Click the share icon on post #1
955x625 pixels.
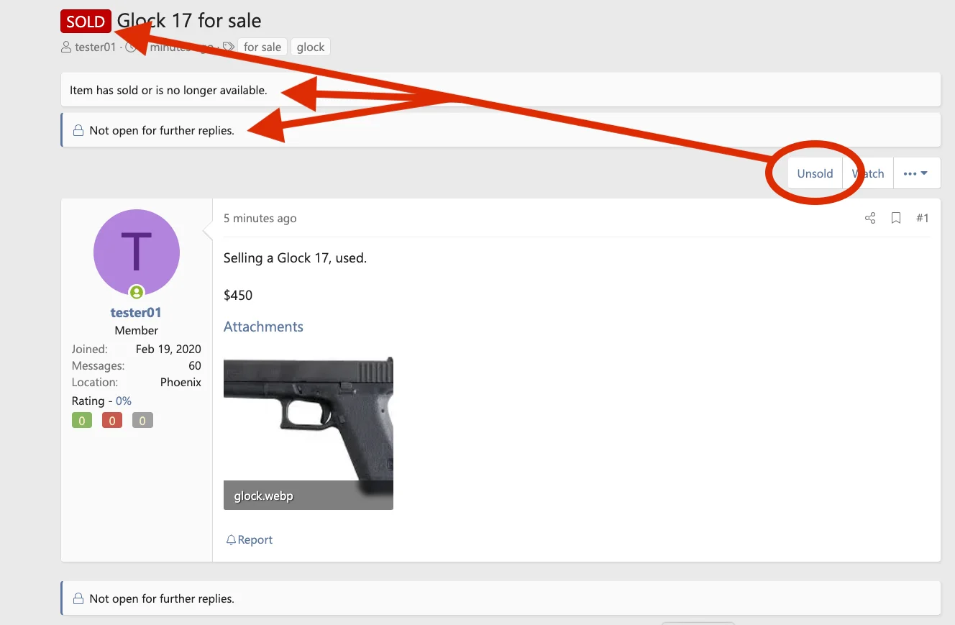click(870, 218)
